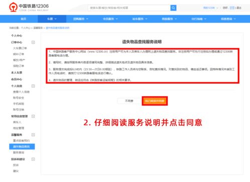
Task: Select 会员中心 in the sidebar
Action: [17, 79]
